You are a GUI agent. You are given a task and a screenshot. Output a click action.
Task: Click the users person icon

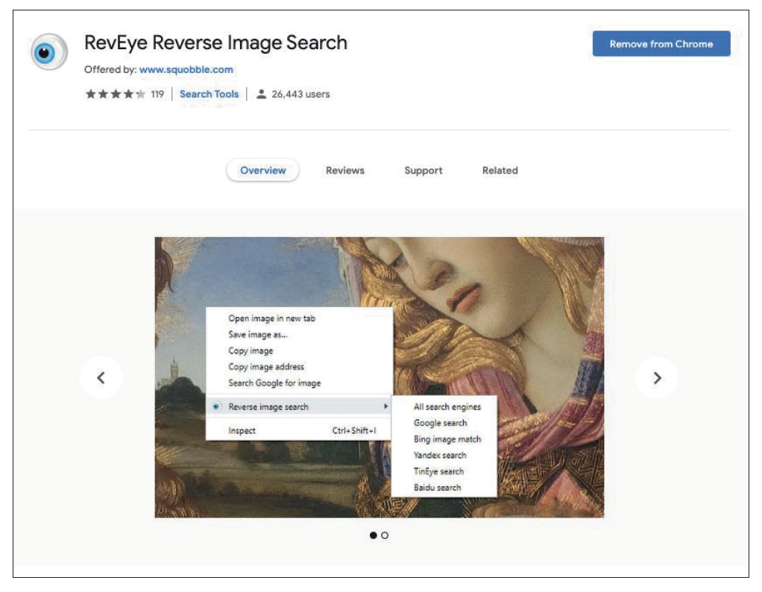point(261,95)
